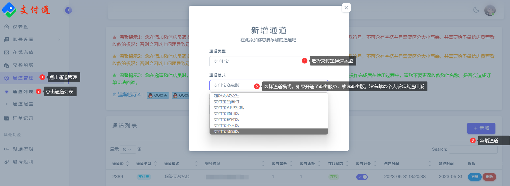Click the 邀请返利 link icon

tap(7, 162)
